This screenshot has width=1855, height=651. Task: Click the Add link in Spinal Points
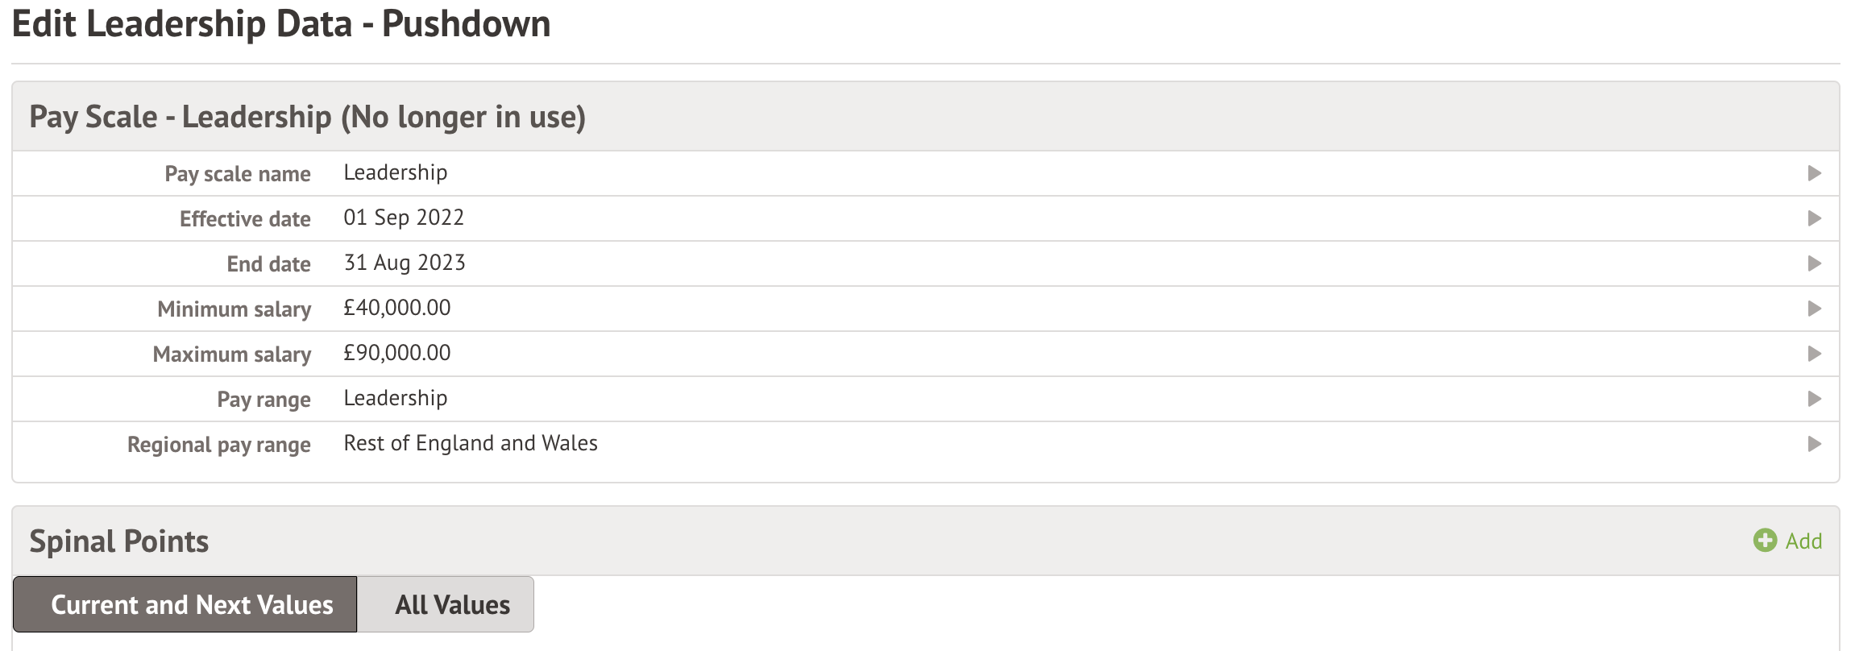[1803, 541]
